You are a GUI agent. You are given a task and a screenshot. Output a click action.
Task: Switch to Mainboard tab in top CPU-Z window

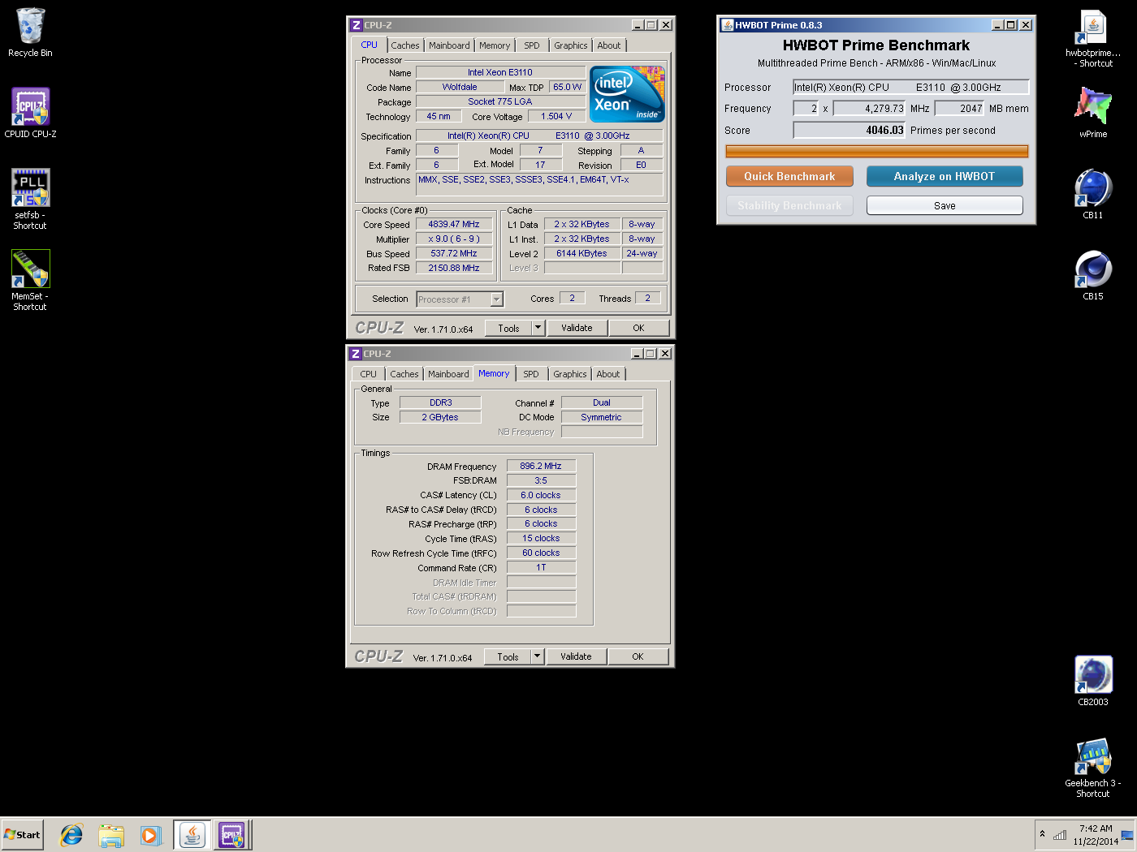click(x=449, y=45)
